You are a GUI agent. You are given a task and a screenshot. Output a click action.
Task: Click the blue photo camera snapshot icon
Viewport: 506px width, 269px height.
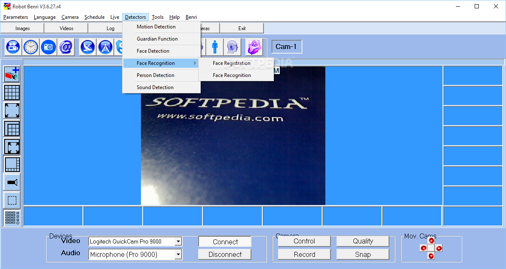pos(49,47)
